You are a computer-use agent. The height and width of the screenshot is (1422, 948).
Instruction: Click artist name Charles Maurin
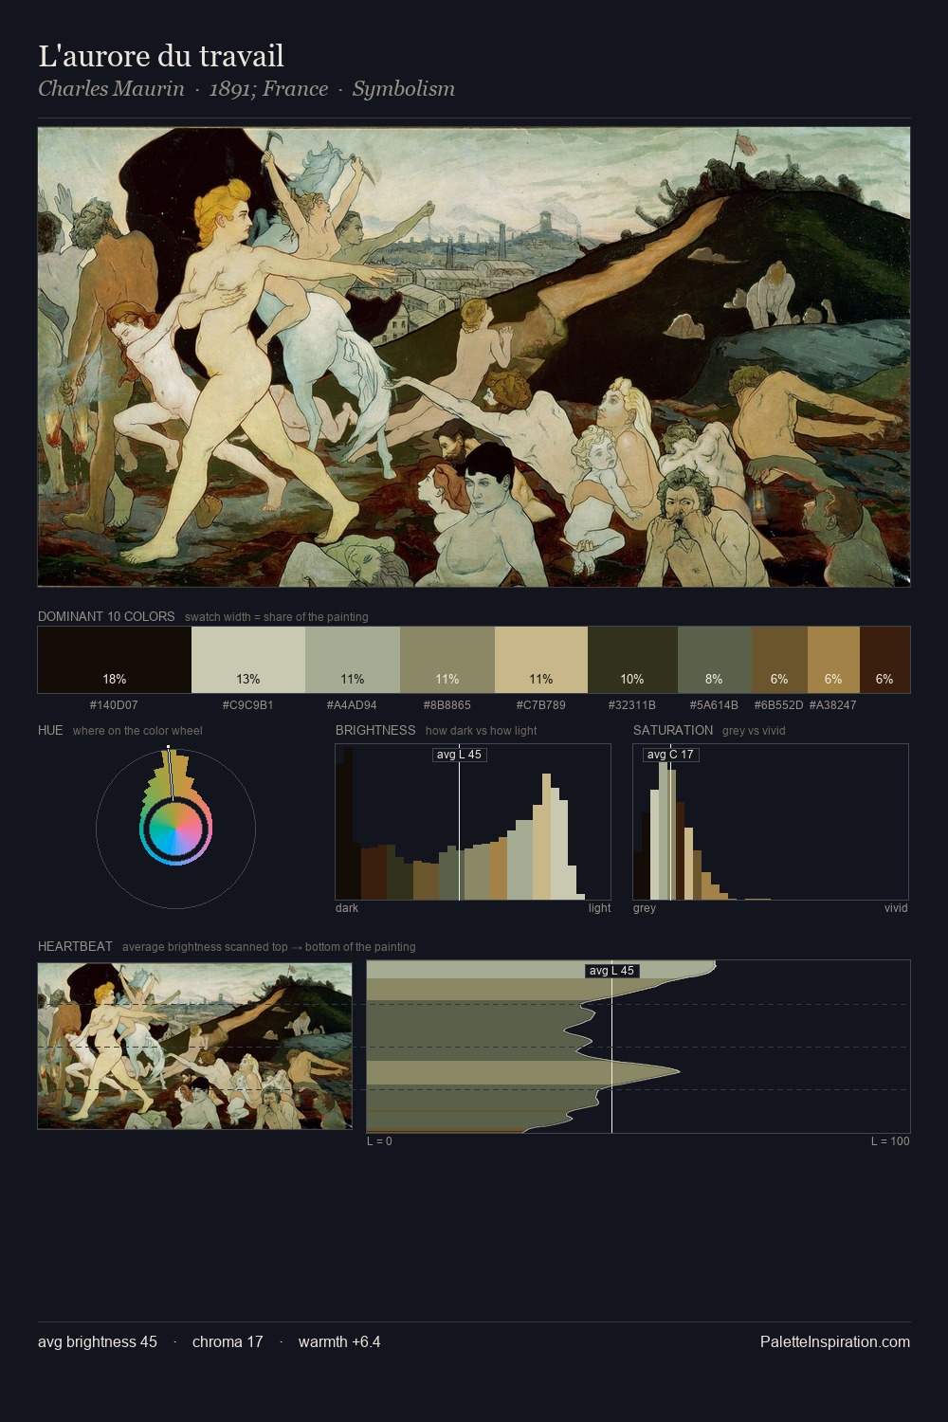click(x=111, y=89)
